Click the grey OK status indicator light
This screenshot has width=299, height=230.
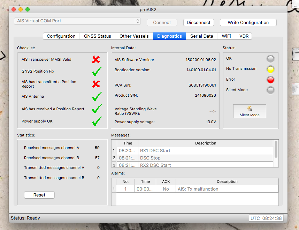point(270,59)
